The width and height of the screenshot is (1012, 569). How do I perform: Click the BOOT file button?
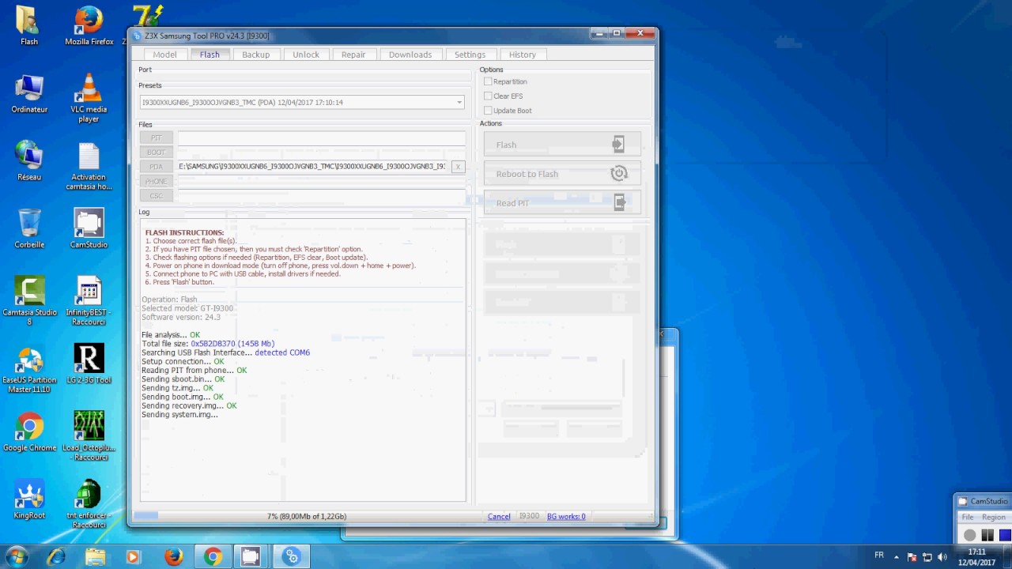pyautogui.click(x=156, y=153)
